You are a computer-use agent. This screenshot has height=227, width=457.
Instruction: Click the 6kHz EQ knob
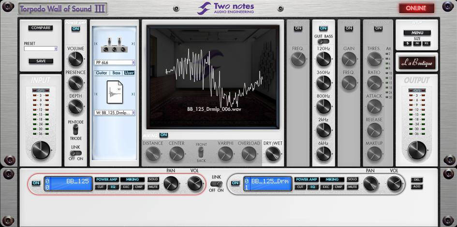pyautogui.click(x=324, y=154)
